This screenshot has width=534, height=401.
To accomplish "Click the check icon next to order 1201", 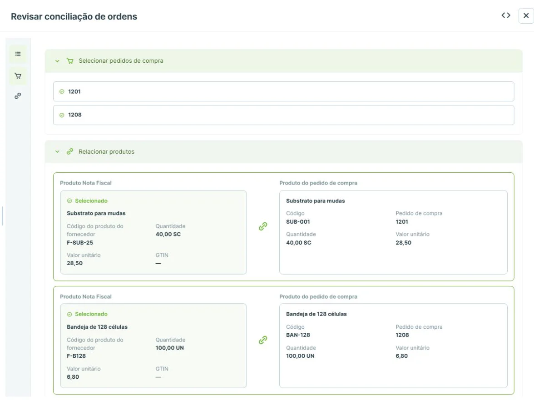I will (62, 92).
